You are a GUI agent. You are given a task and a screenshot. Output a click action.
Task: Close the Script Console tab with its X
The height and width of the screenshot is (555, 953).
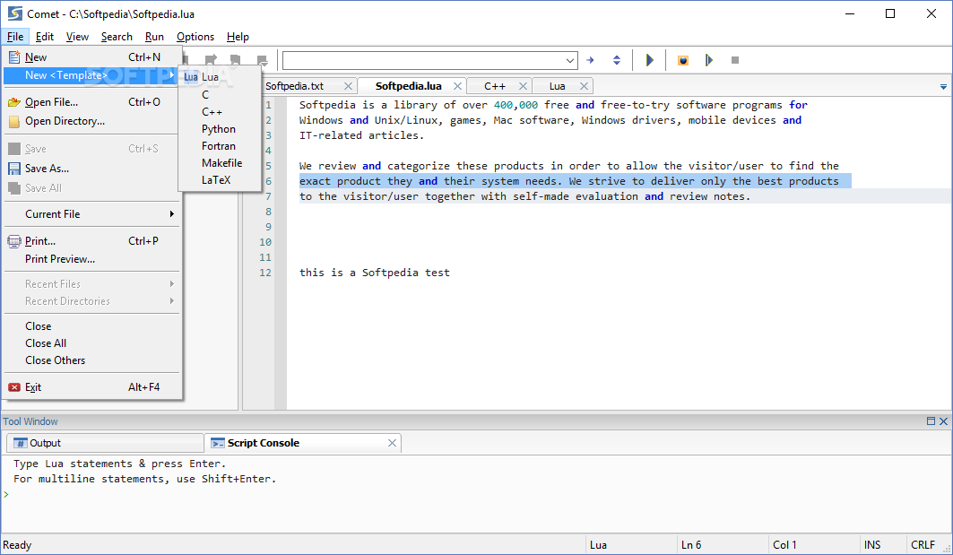pos(392,443)
